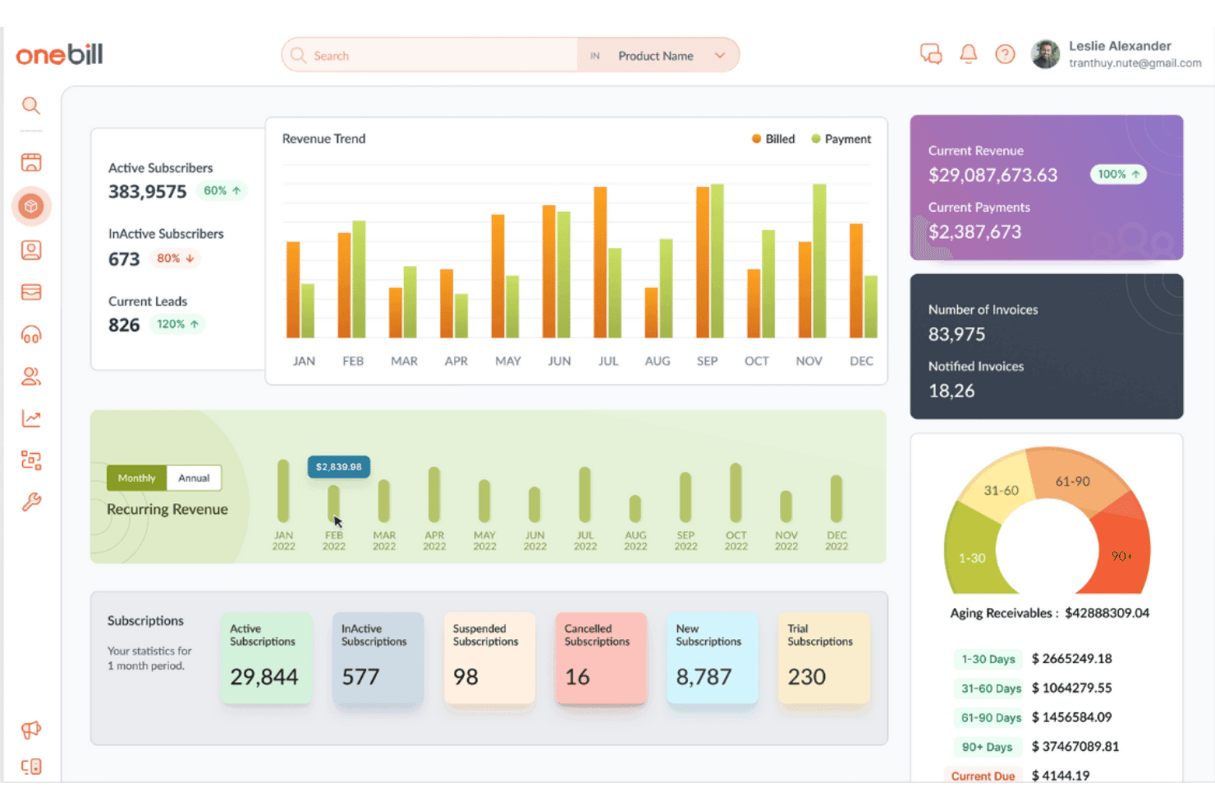Click the notification bell icon

coord(969,54)
